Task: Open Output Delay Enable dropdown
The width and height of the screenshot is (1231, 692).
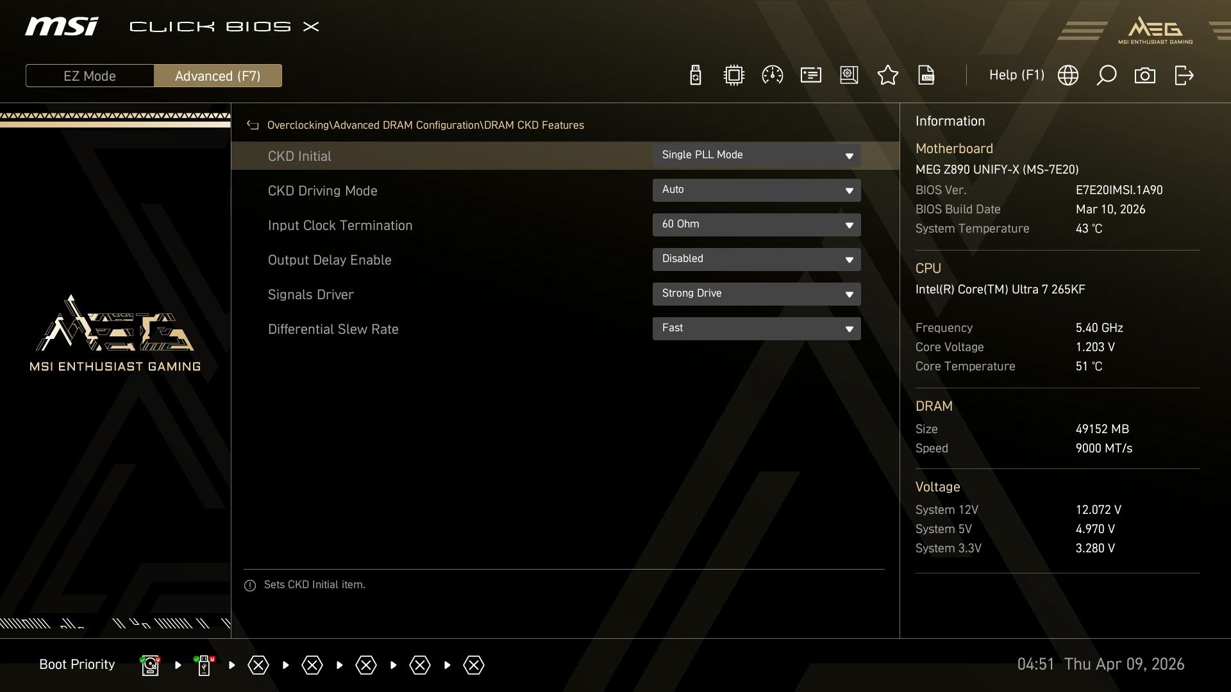Action: tap(756, 259)
